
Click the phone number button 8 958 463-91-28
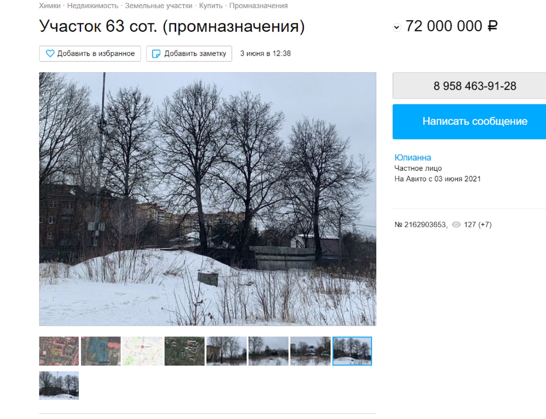(469, 86)
